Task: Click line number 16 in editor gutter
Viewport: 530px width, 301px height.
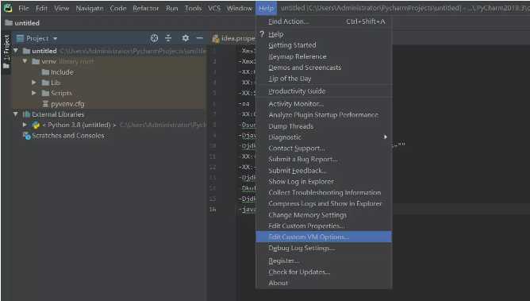Action: (x=213, y=210)
